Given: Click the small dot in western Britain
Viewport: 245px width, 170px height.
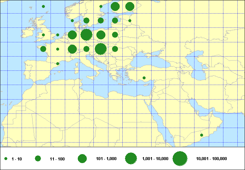Looking at the screenshot, I should [43, 35].
